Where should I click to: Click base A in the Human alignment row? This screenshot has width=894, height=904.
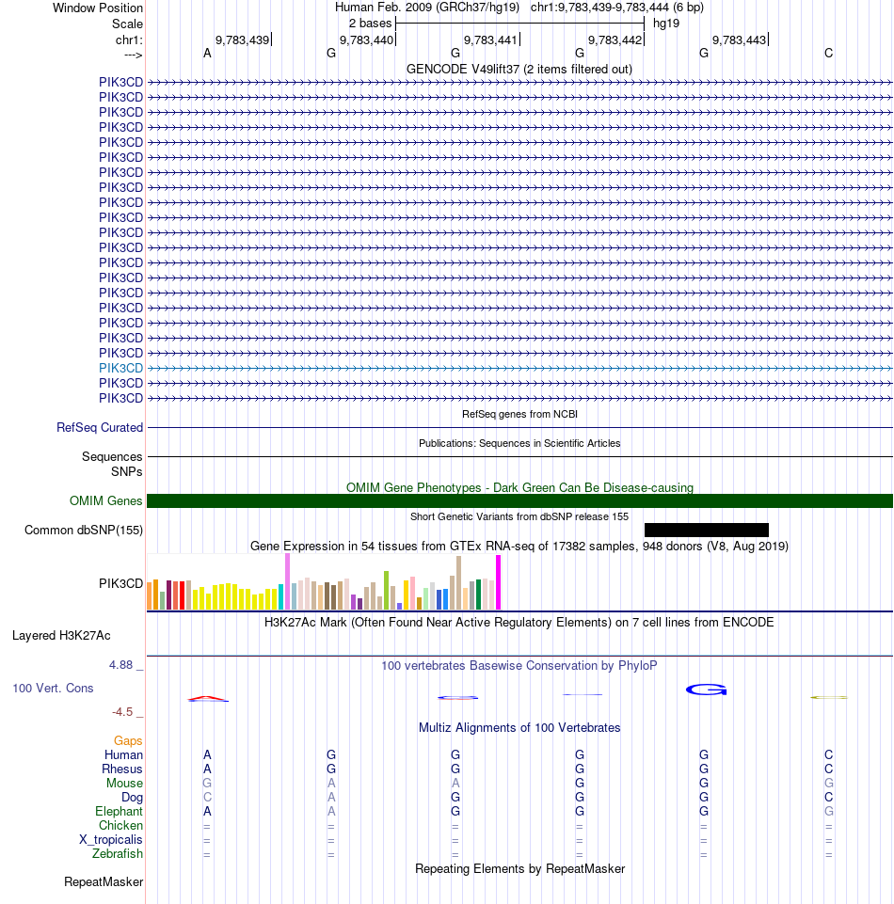click(207, 755)
